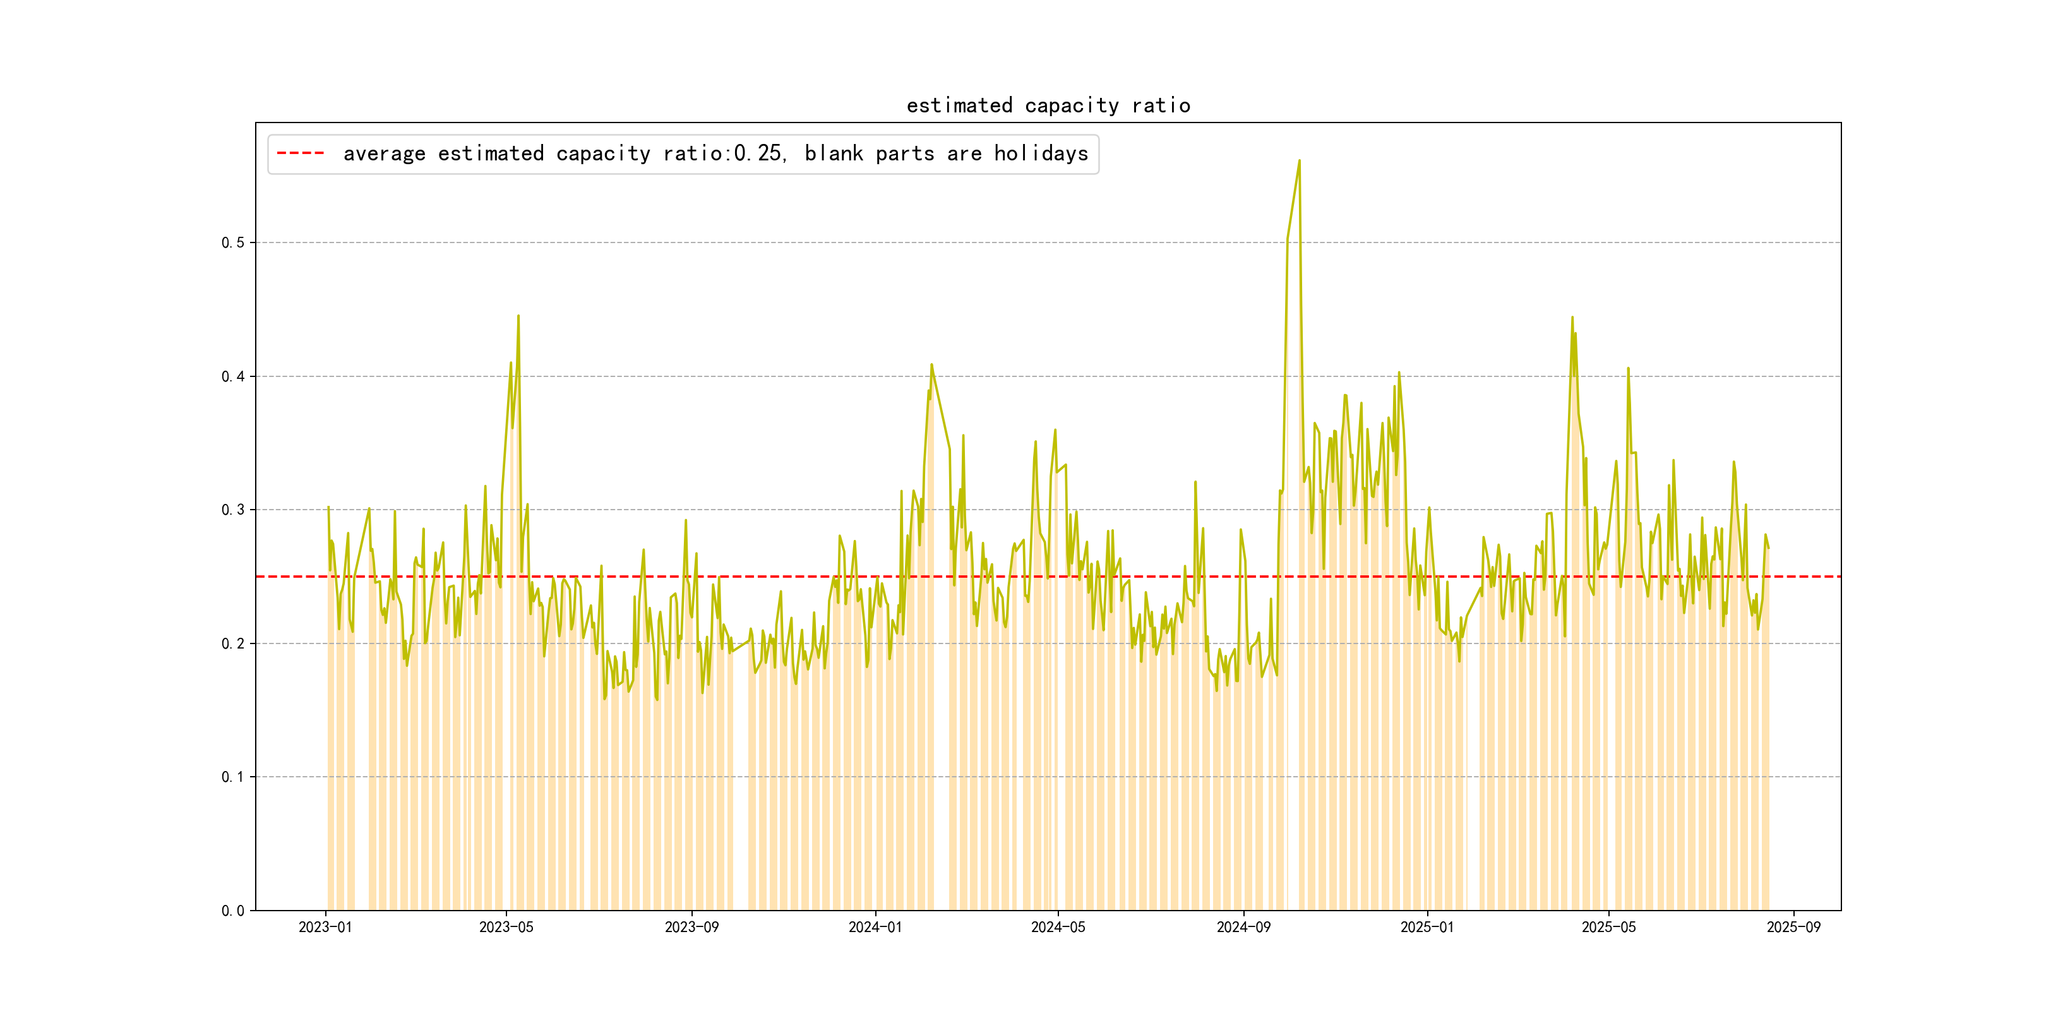
Task: Click the 2023-05 x-axis tick label
Action: coord(506,927)
